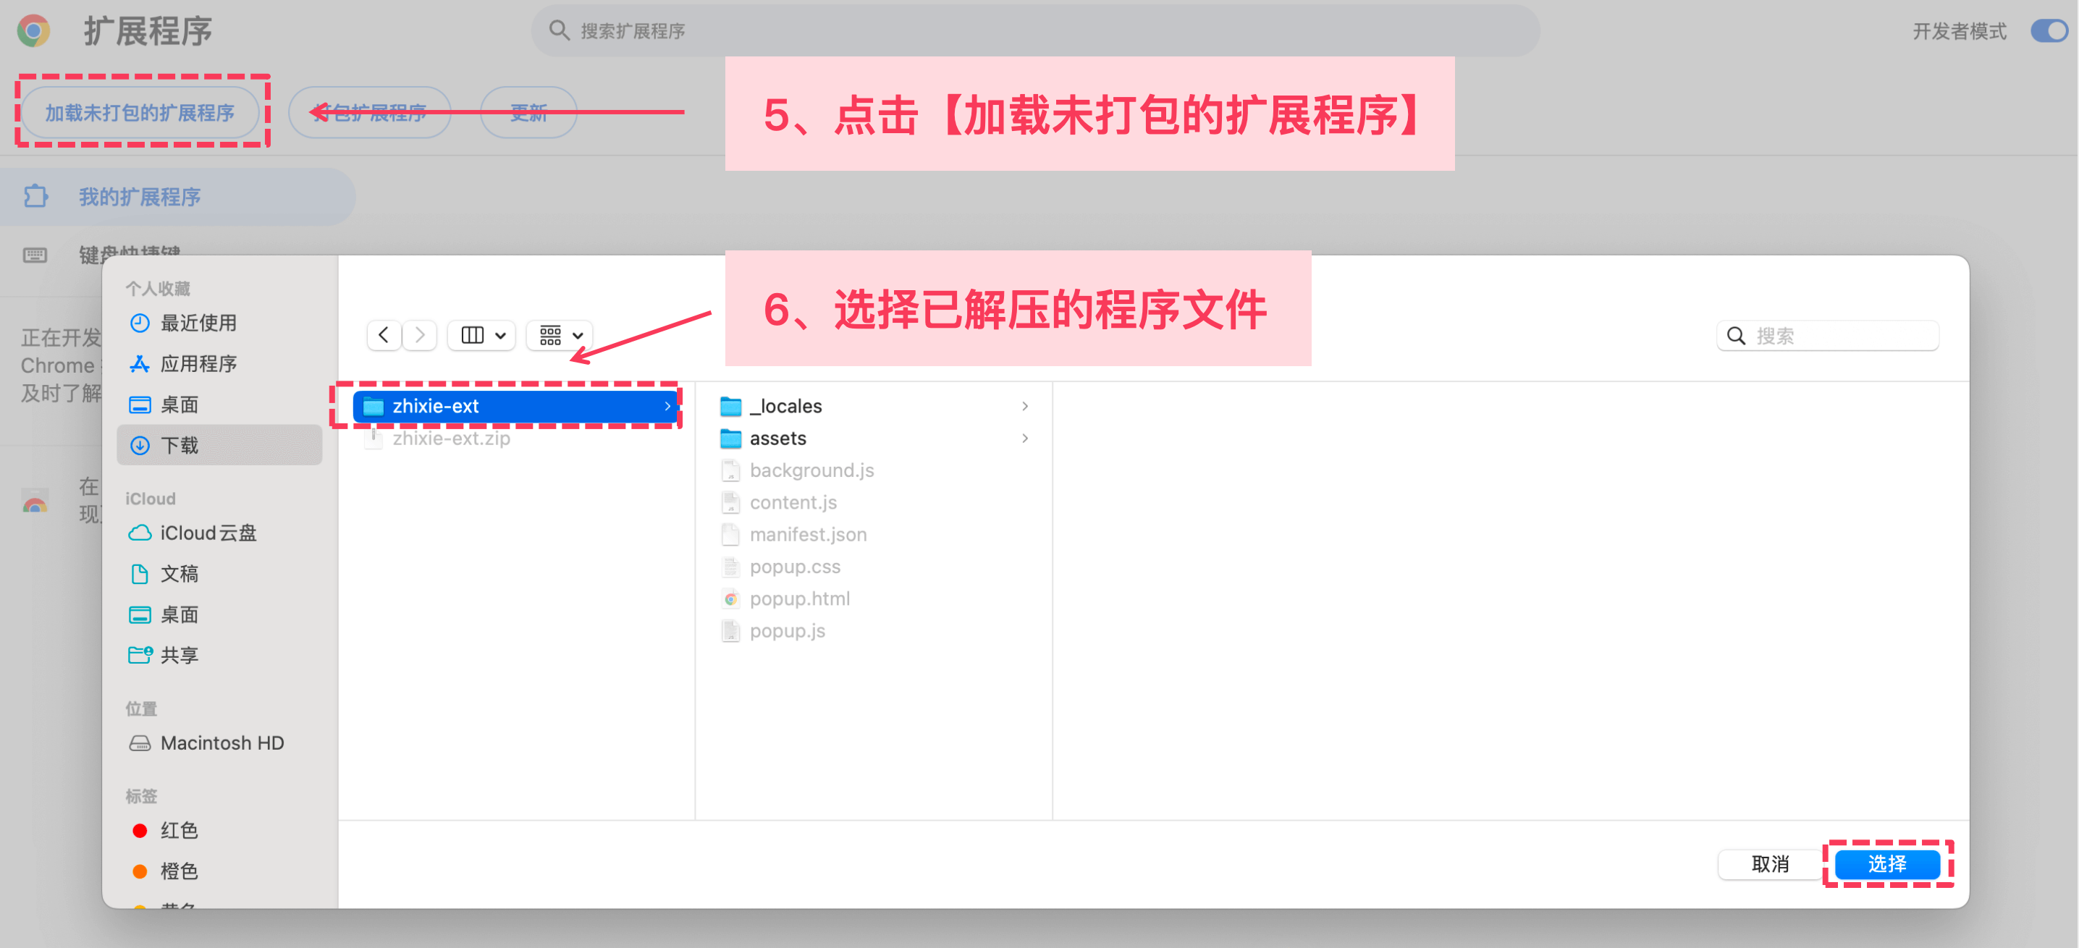Click the shared folder icon for 共享

(140, 654)
